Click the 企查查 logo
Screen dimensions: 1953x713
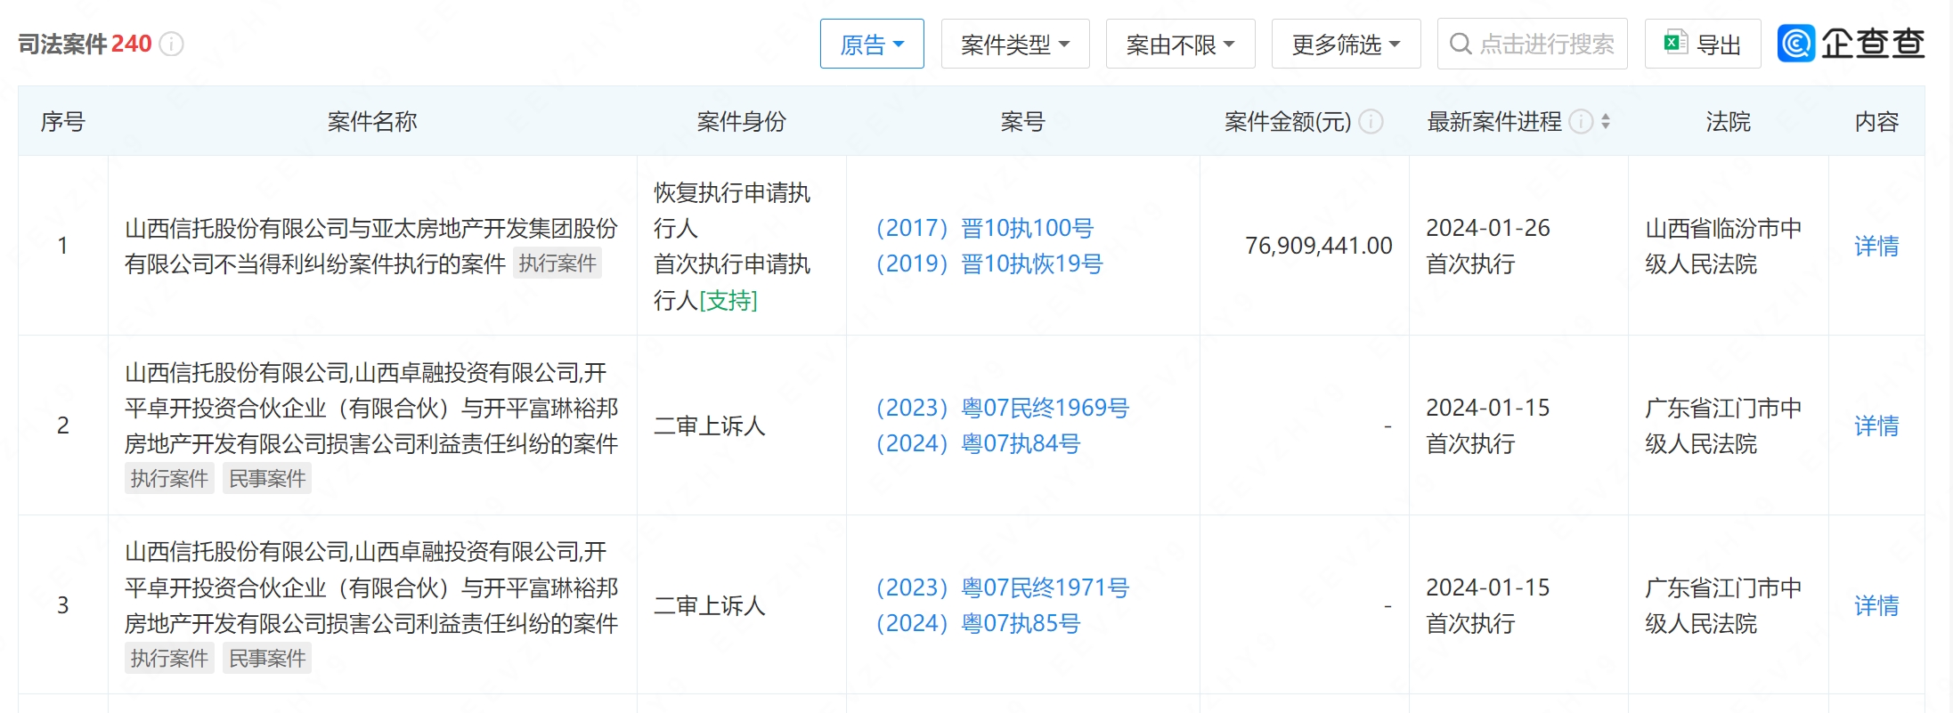(1851, 43)
